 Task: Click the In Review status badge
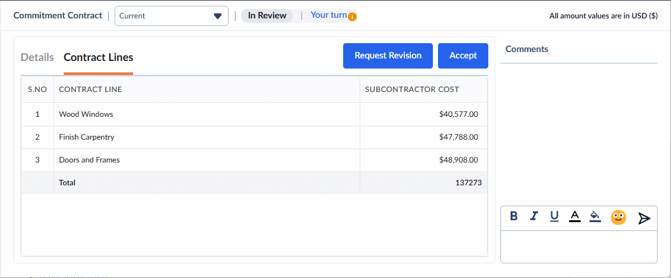point(267,16)
